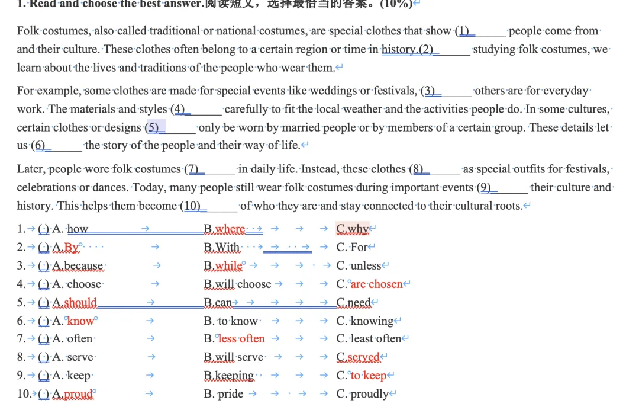This screenshot has width=639, height=413.
Task: Click answer 'B. pride'
Action: click(x=223, y=394)
